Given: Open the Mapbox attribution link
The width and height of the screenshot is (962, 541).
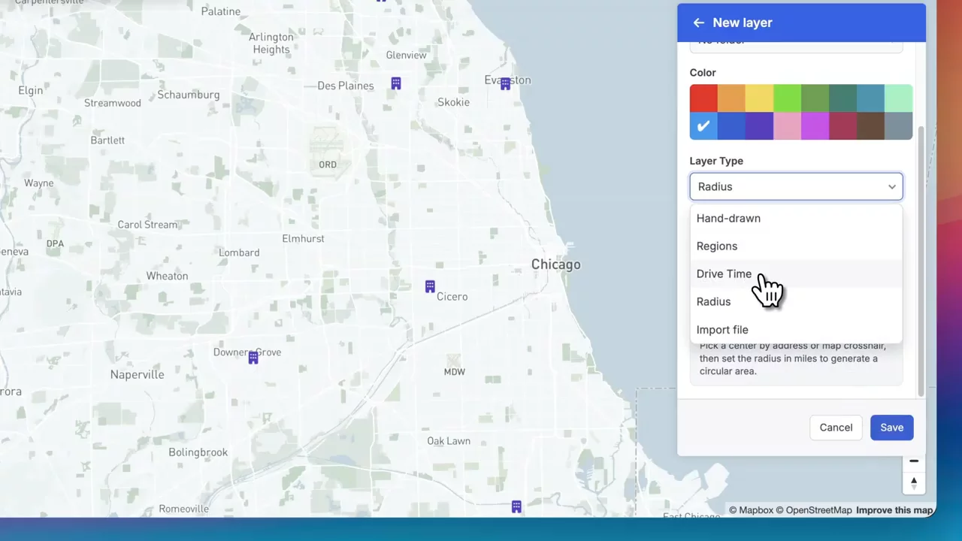Looking at the screenshot, I should click(x=751, y=510).
